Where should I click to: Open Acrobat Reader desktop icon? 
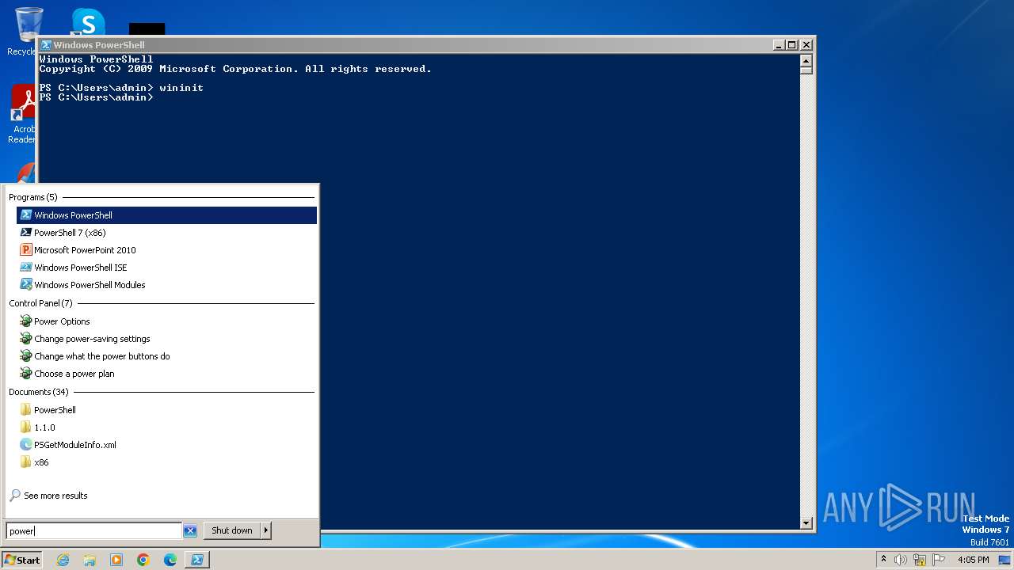tap(22, 115)
